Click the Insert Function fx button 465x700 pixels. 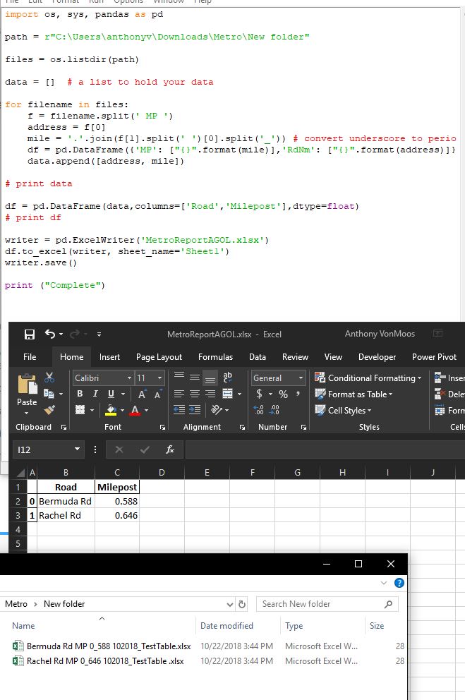(x=169, y=449)
